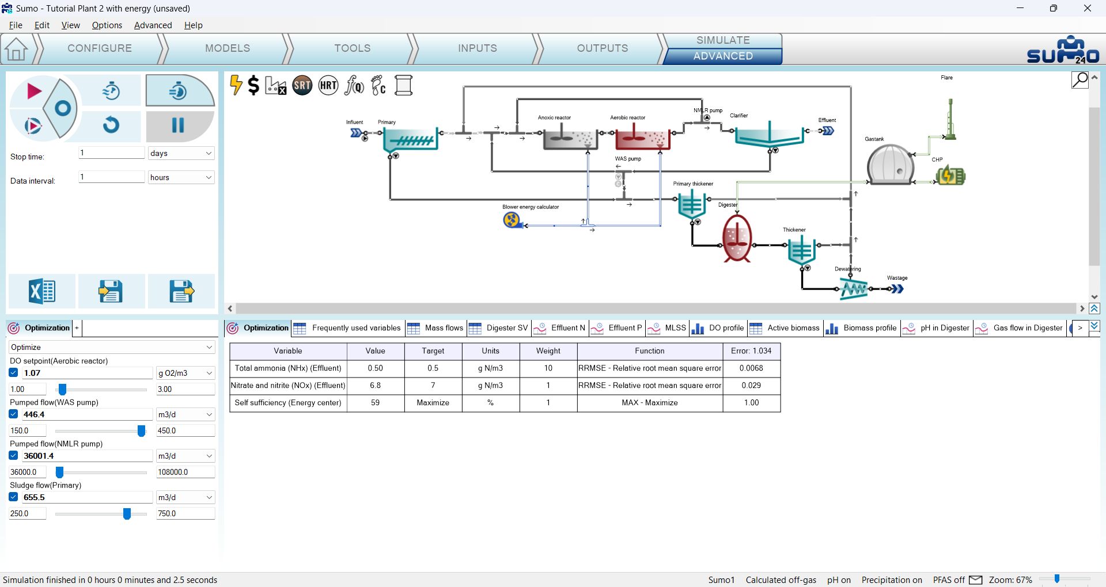The height and width of the screenshot is (587, 1106).
Task: Click the flowsheet horizontal scrollbar
Action: click(x=656, y=308)
